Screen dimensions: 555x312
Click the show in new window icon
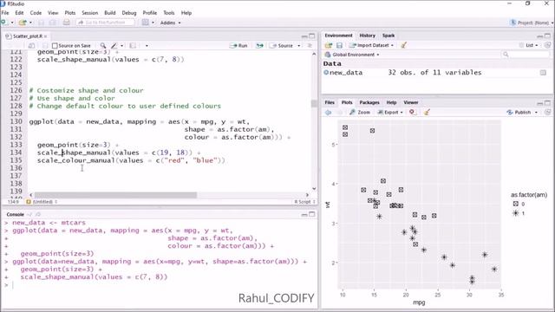point(31,46)
